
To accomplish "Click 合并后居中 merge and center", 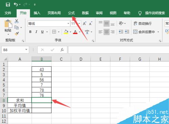I will (144, 32).
